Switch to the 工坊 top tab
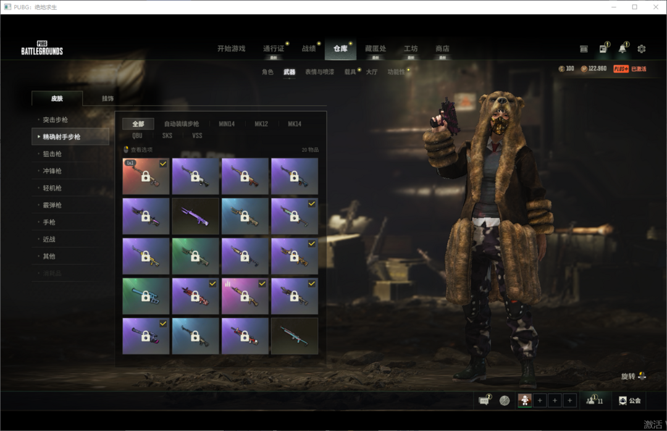The image size is (667, 431). 411,49
